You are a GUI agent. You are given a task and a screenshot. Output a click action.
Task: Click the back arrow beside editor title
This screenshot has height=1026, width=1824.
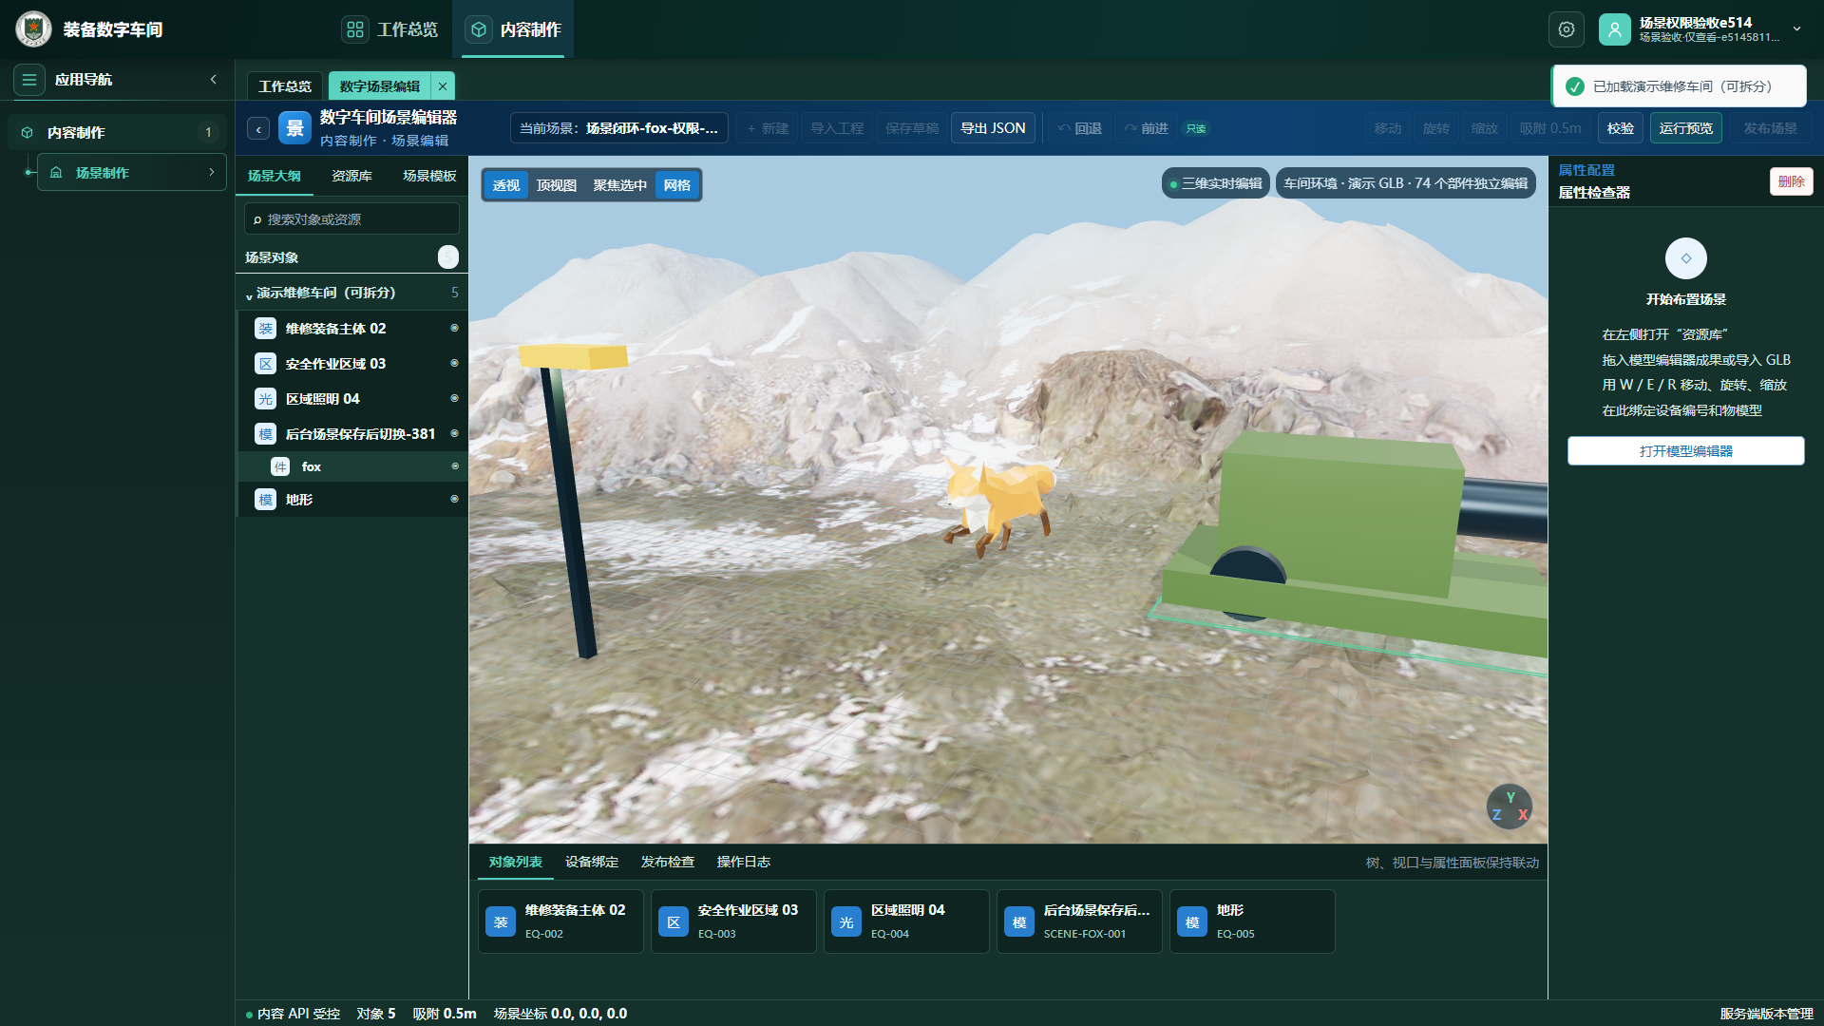pos(258,129)
